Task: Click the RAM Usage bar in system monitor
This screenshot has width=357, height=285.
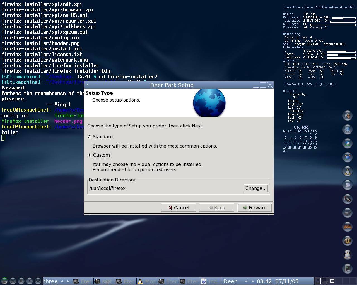Action: (x=344, y=18)
